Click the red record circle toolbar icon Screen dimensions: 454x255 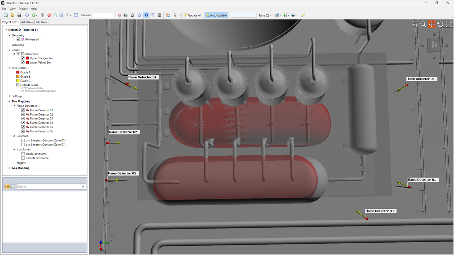[49, 15]
